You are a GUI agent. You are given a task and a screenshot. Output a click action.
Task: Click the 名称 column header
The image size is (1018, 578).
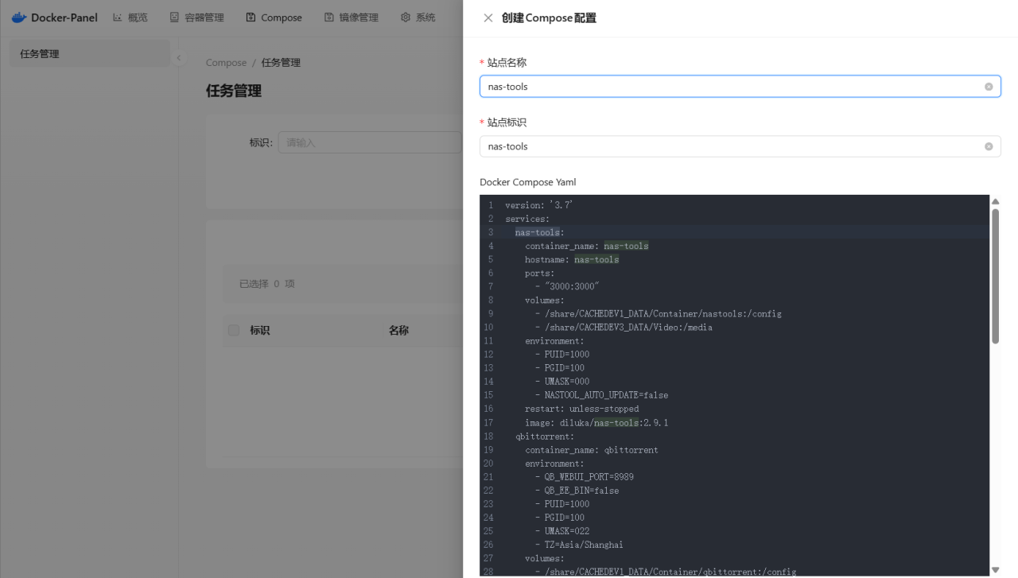click(x=398, y=330)
